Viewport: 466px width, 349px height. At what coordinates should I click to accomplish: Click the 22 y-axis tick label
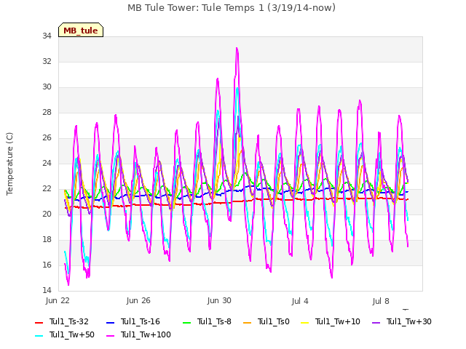tap(47, 189)
